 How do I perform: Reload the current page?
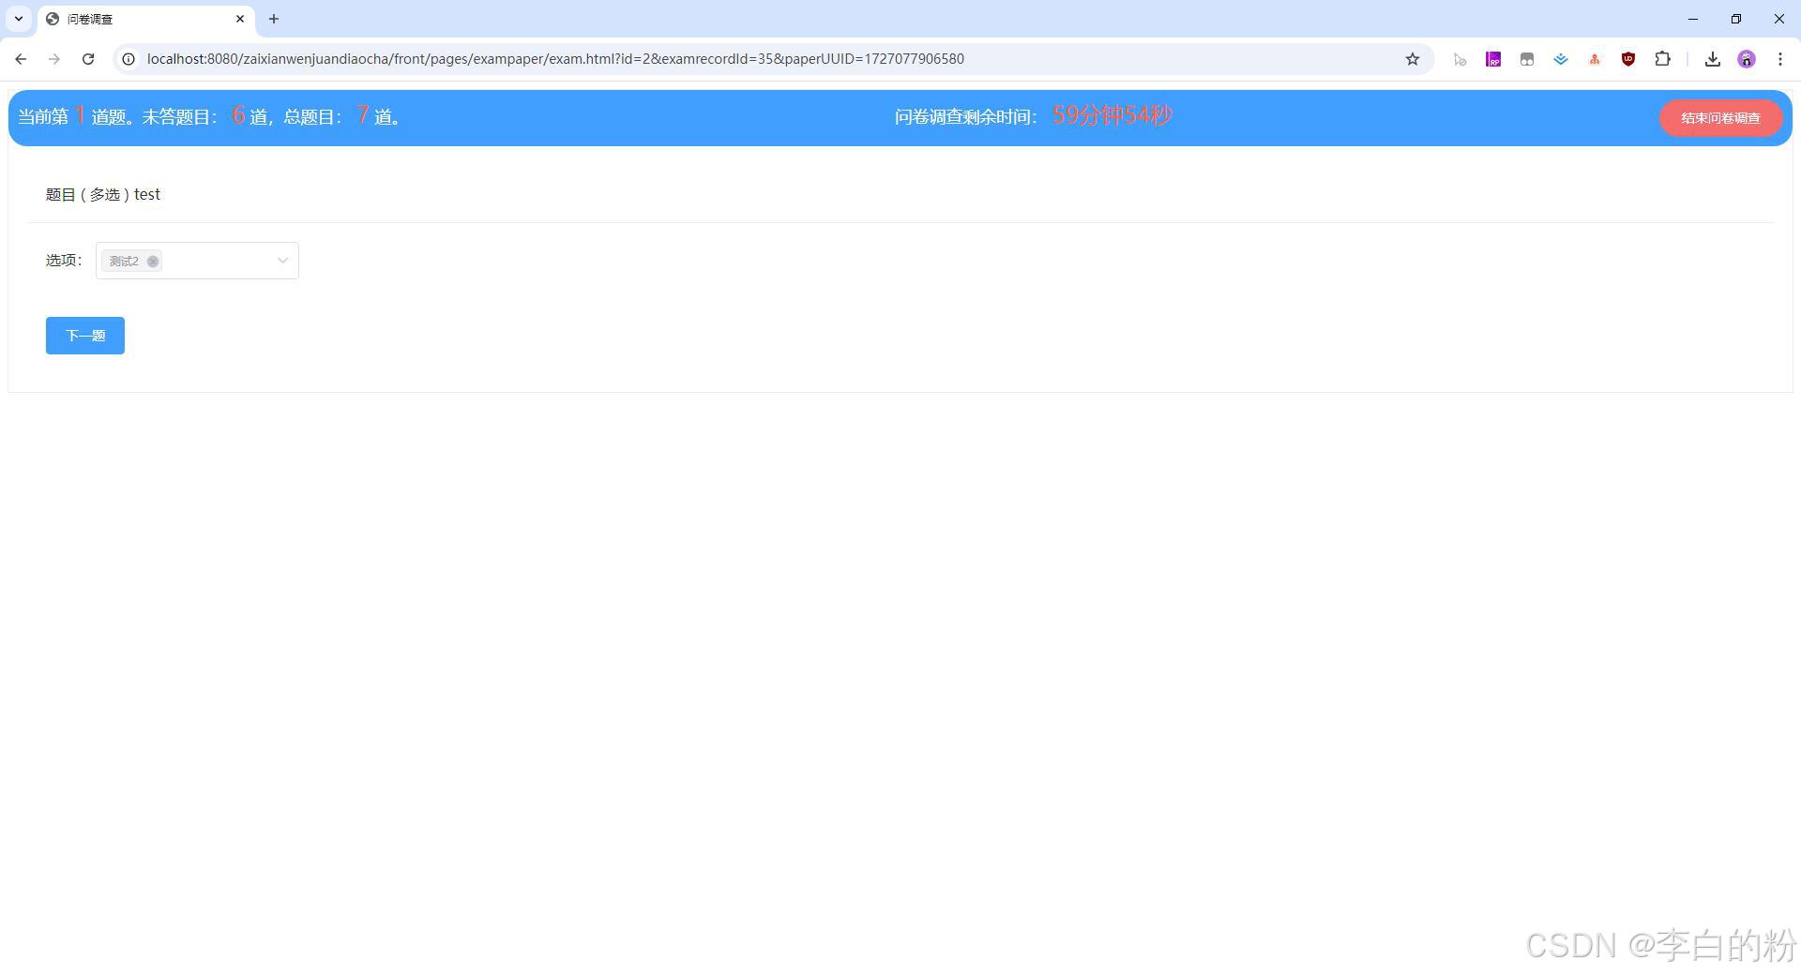tap(88, 59)
